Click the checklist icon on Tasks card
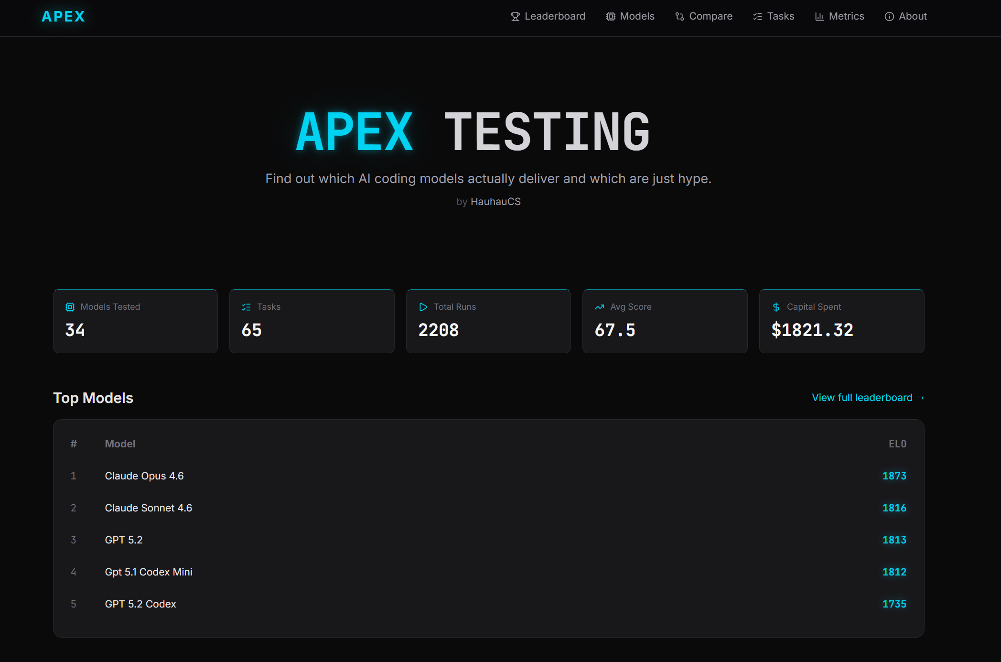Screen dimensions: 1001x662 click(246, 307)
